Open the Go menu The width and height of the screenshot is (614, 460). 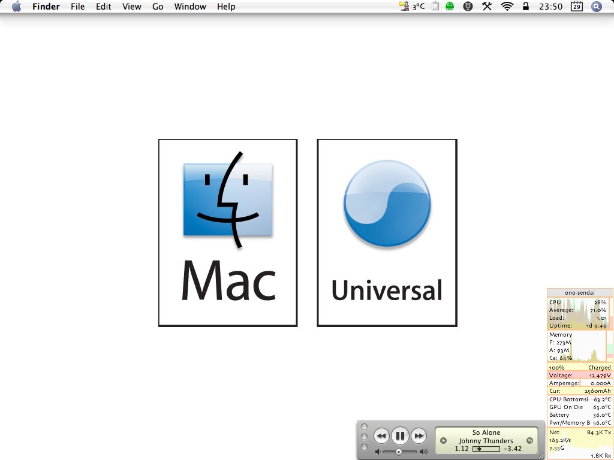[158, 7]
